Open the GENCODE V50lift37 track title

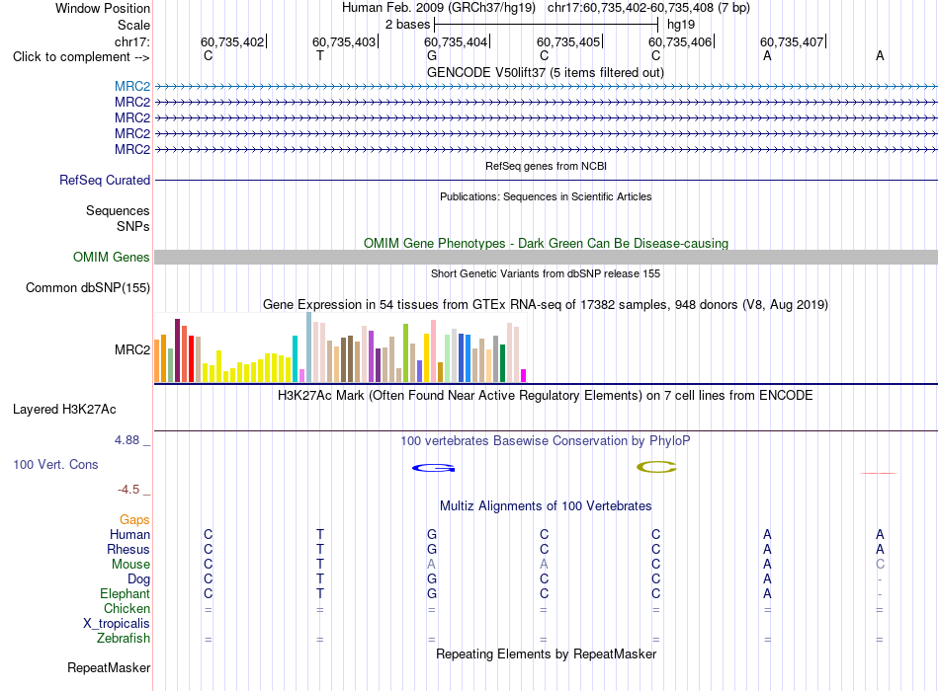545,72
